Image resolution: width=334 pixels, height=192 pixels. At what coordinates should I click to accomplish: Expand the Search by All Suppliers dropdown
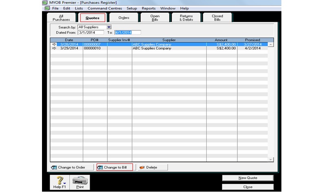point(109,27)
